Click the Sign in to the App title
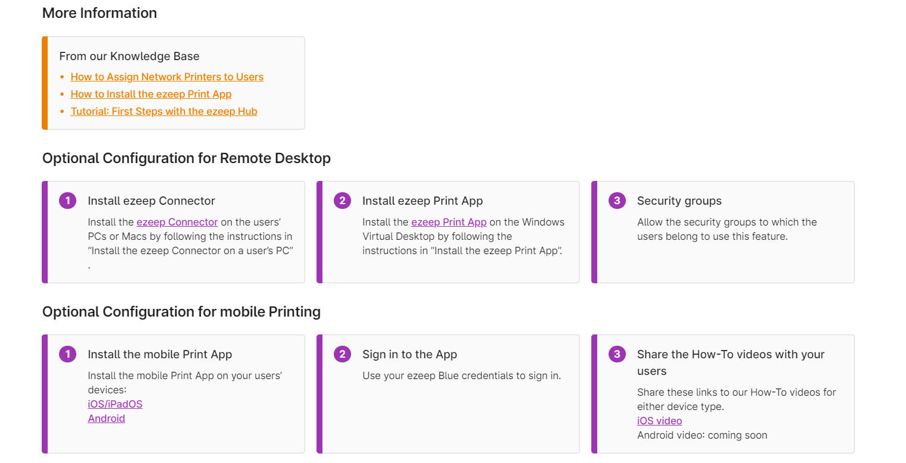The width and height of the screenshot is (906, 463). [409, 355]
